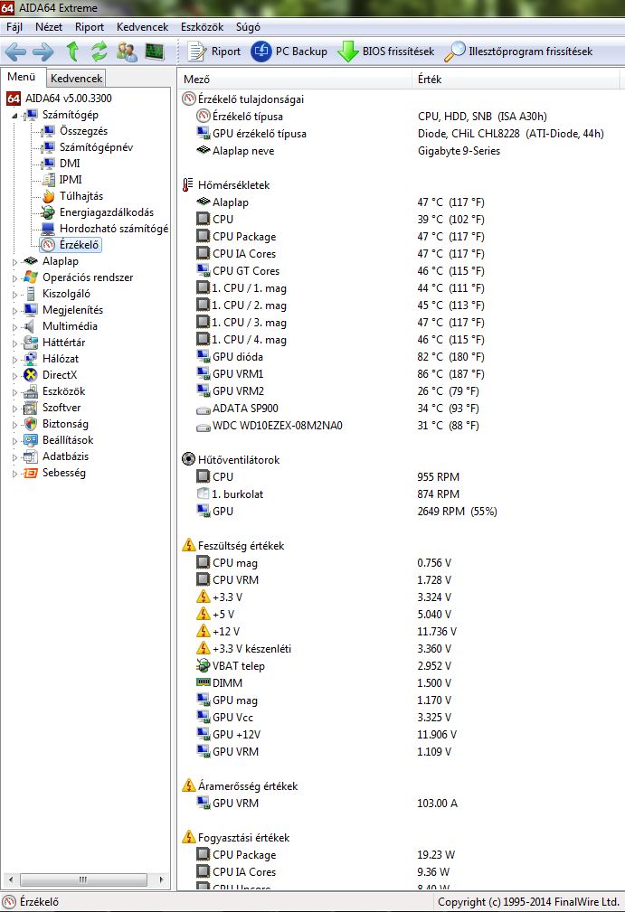Click the Sebesség benchmark icon
625x912 pixels.
tap(31, 473)
